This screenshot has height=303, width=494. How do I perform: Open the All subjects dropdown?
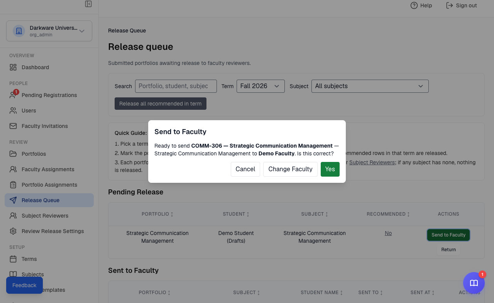(370, 86)
